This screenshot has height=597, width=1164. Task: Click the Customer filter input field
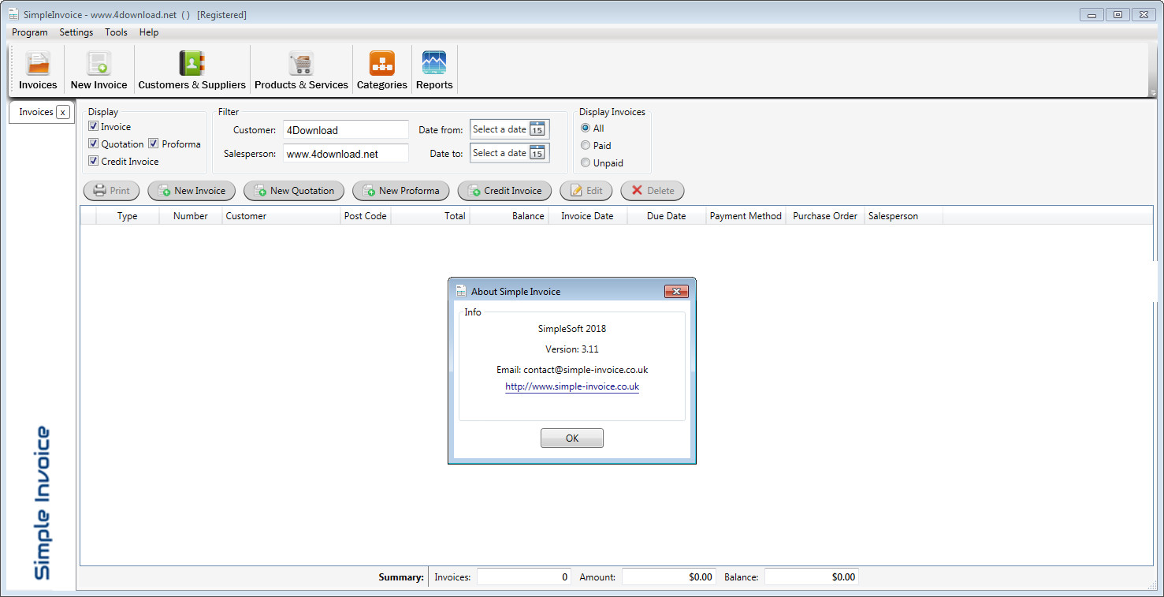[x=346, y=130]
